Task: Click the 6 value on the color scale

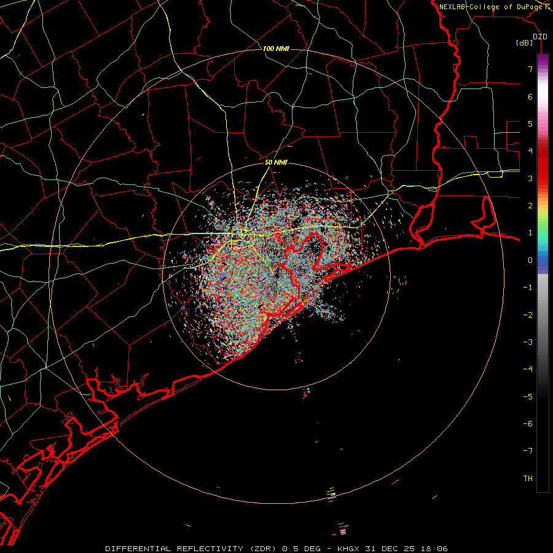Action: 530,96
